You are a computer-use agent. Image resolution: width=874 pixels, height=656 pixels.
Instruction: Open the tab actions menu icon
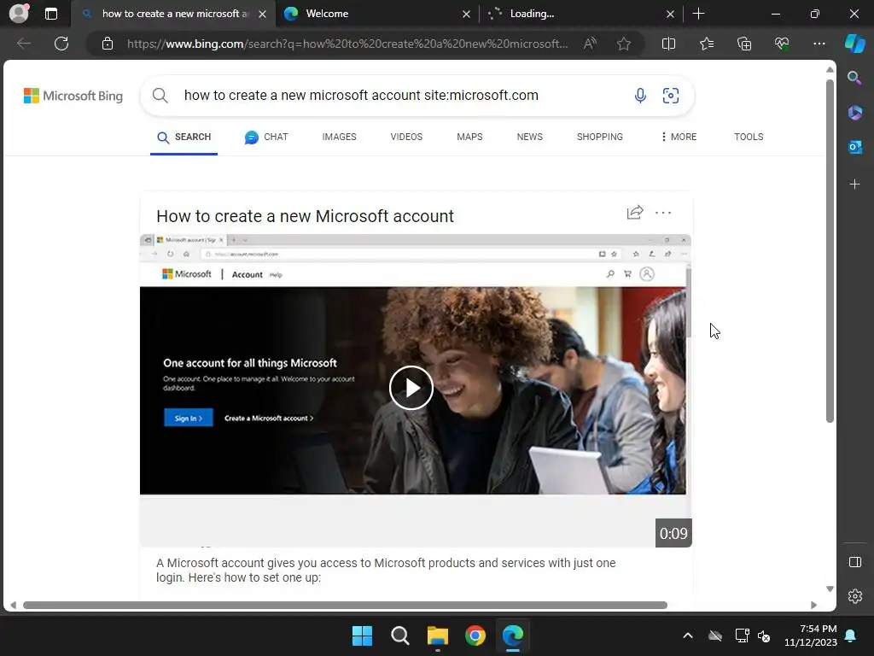tap(51, 14)
